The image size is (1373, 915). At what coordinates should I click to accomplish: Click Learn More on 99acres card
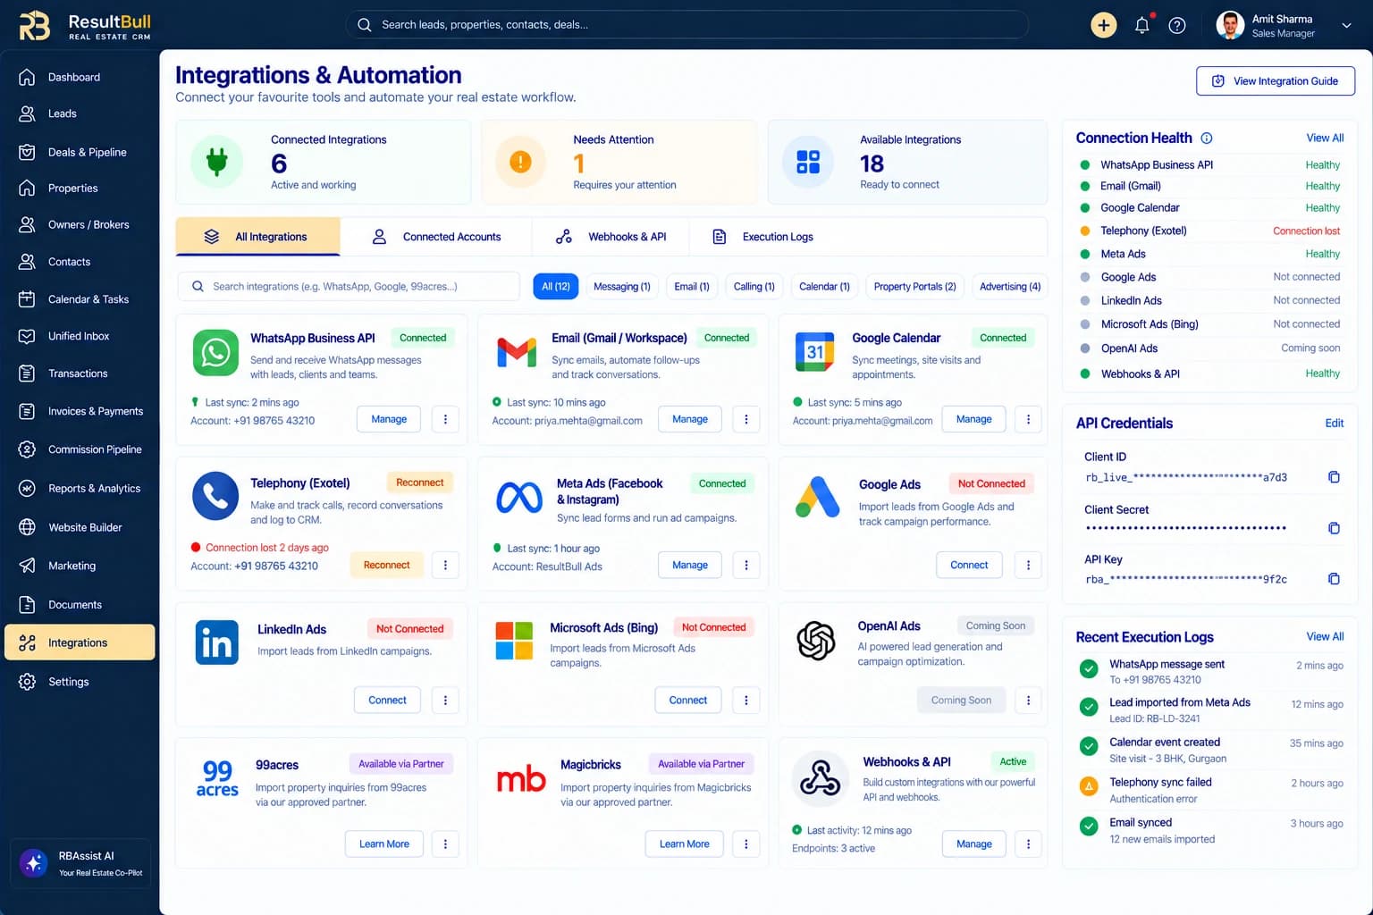(x=384, y=844)
